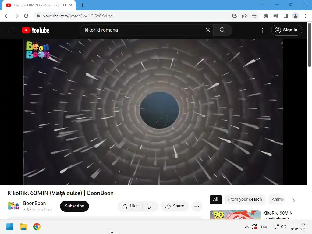This screenshot has width=312, height=234.
Task: Open the Windows Start menu
Action: tap(10, 227)
